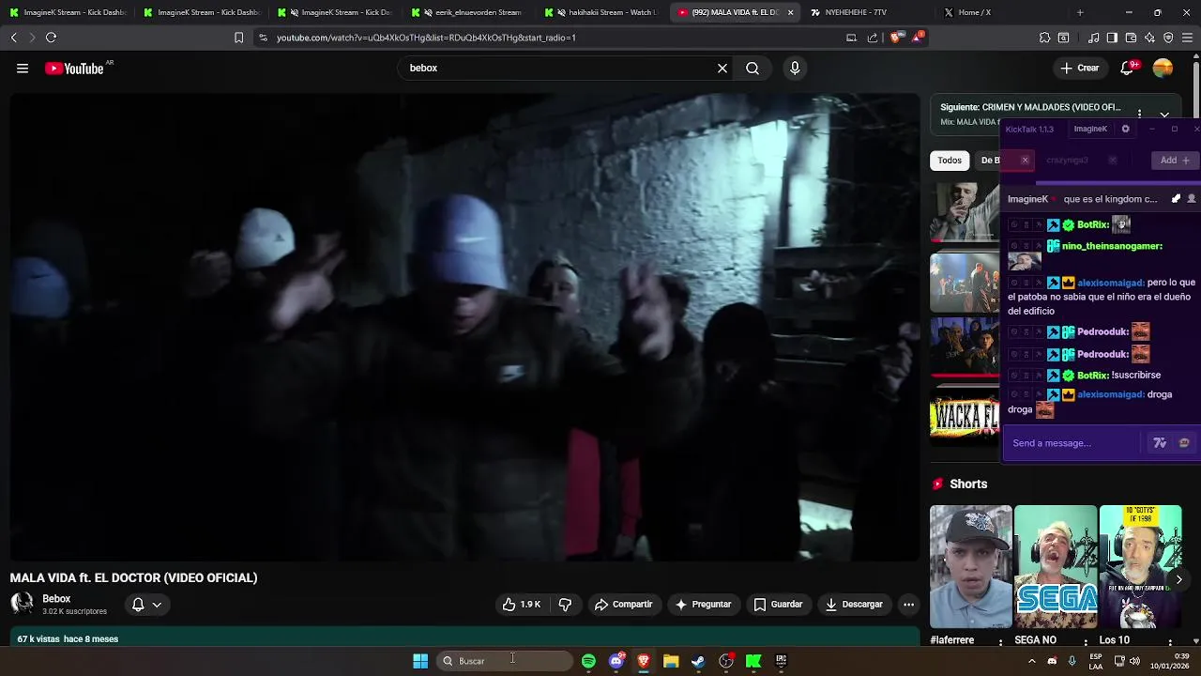Open Spotify from the Windows taskbar

[588, 661]
